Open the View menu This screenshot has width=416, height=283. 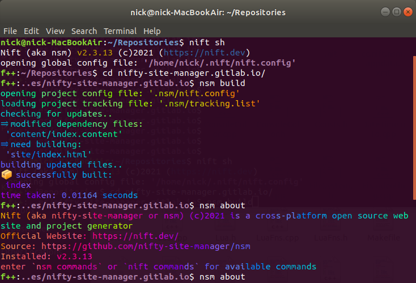click(x=55, y=31)
